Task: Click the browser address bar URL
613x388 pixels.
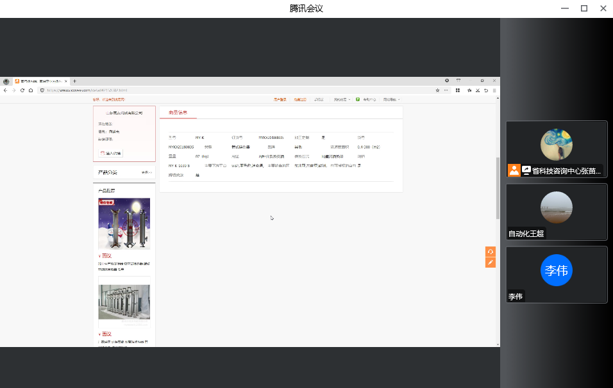Action: point(90,90)
